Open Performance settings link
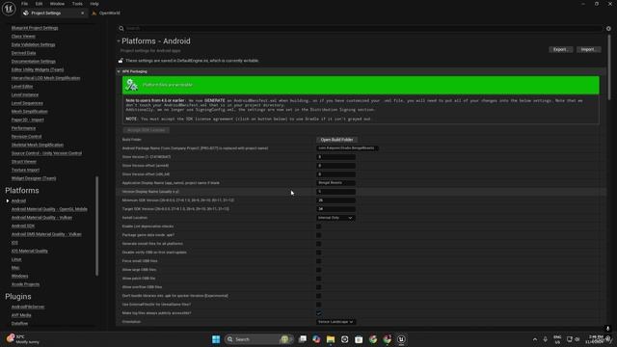The width and height of the screenshot is (617, 347). 23,128
